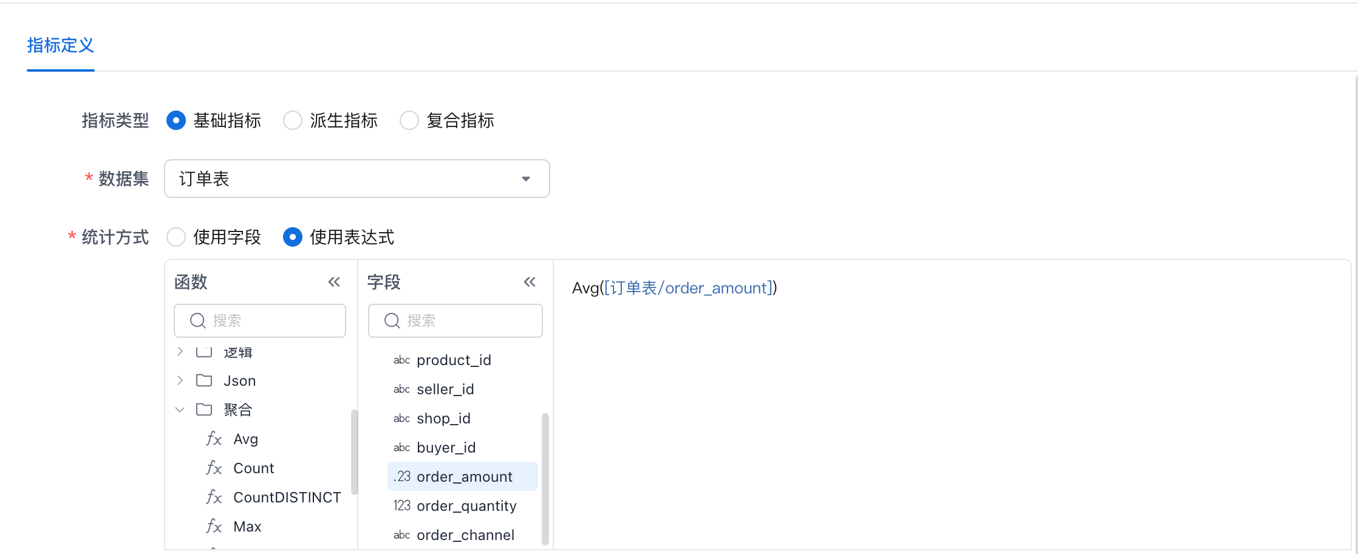Select the order_amount field
Image resolution: width=1358 pixels, height=554 pixels.
[x=464, y=476]
